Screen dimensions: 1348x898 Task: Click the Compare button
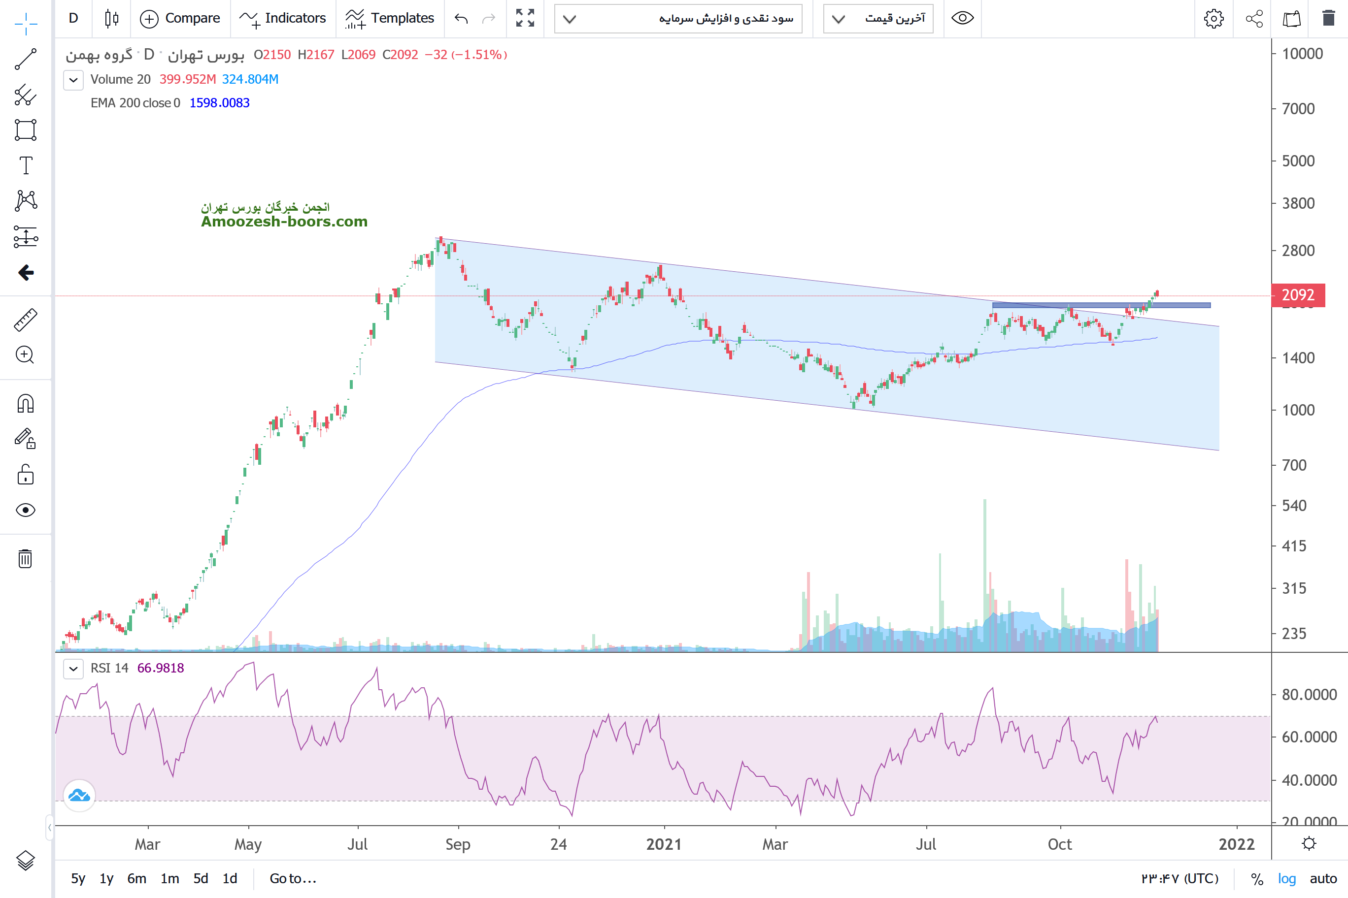point(180,18)
